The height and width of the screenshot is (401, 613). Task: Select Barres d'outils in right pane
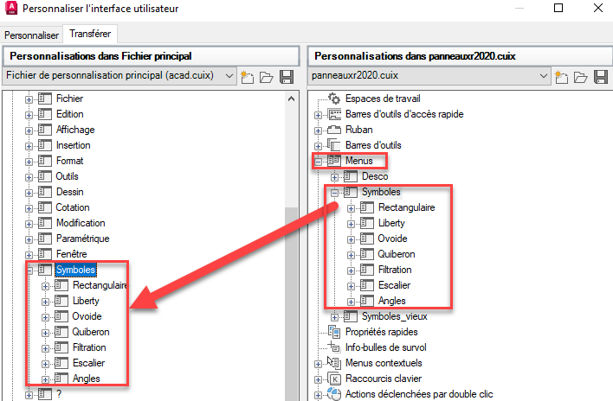click(x=373, y=145)
